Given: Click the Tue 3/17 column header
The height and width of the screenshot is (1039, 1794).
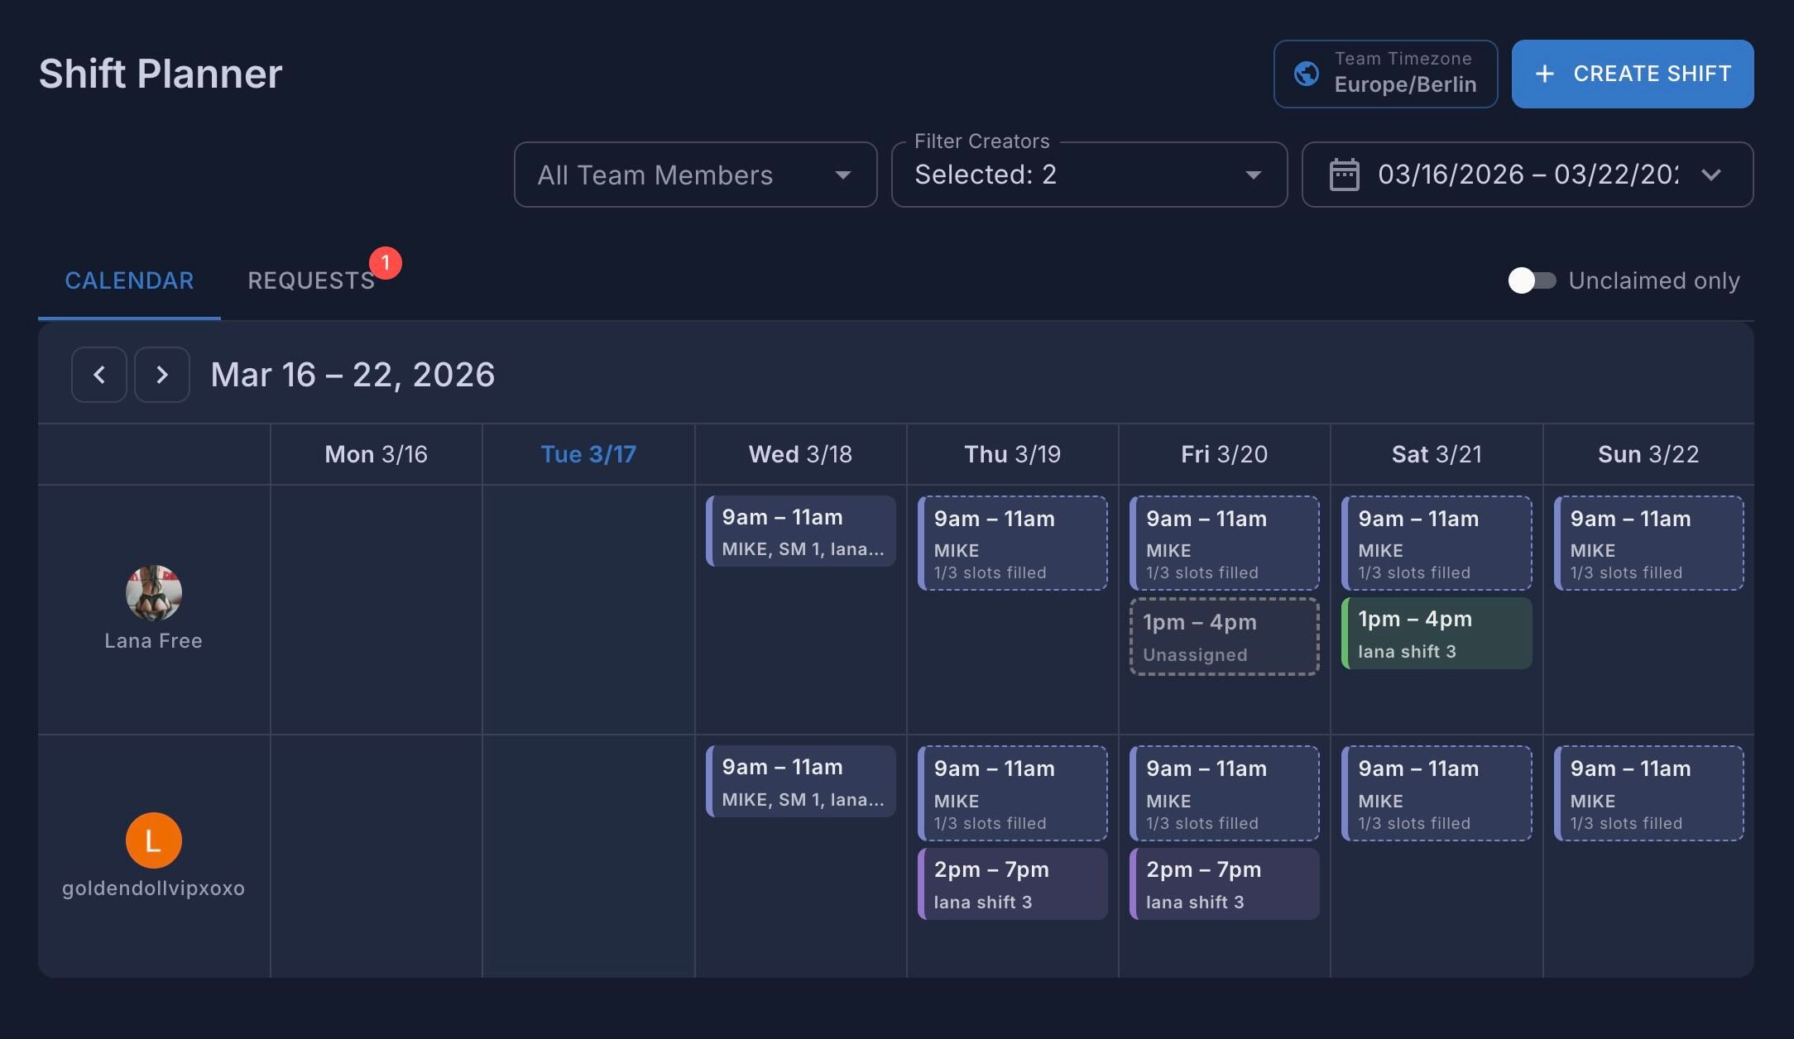Looking at the screenshot, I should click(x=588, y=454).
